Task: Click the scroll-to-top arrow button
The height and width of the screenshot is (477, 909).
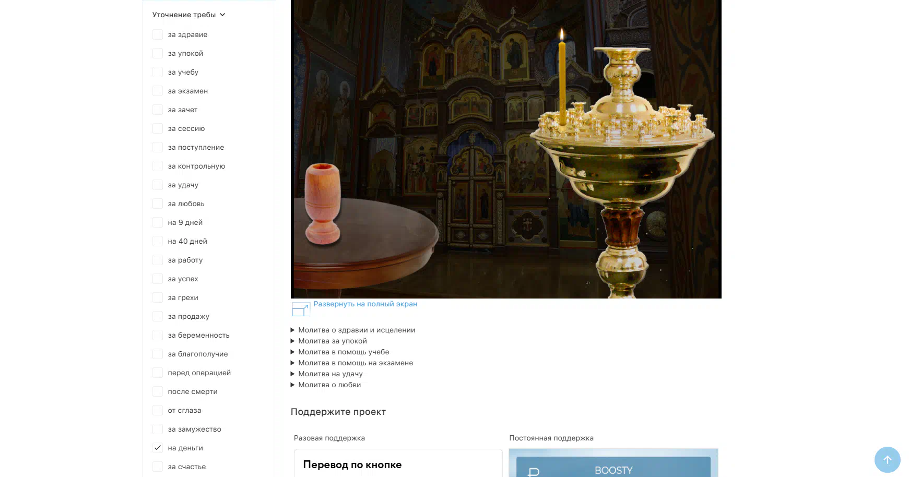Action: click(x=887, y=460)
